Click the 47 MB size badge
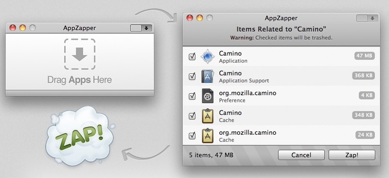389x178 pixels. (364, 56)
